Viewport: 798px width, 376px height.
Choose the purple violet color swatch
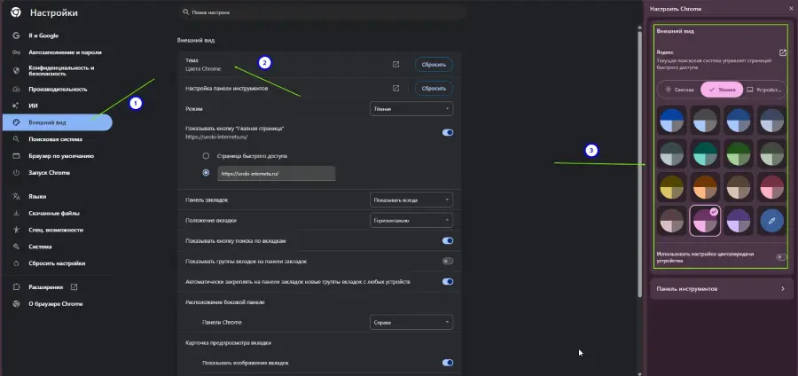pos(738,221)
